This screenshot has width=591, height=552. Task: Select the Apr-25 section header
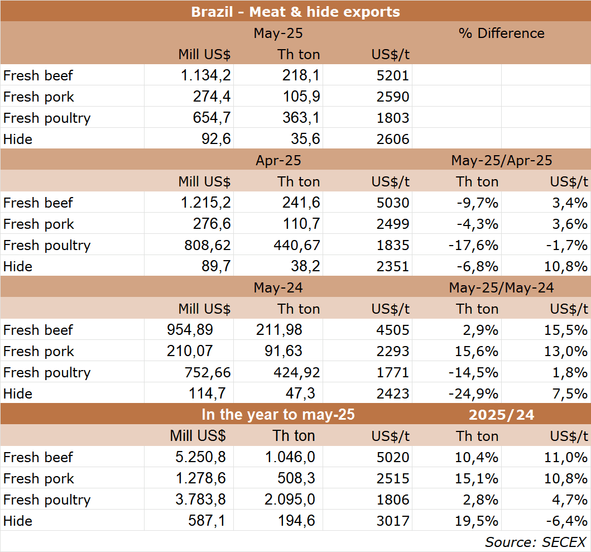click(x=278, y=161)
